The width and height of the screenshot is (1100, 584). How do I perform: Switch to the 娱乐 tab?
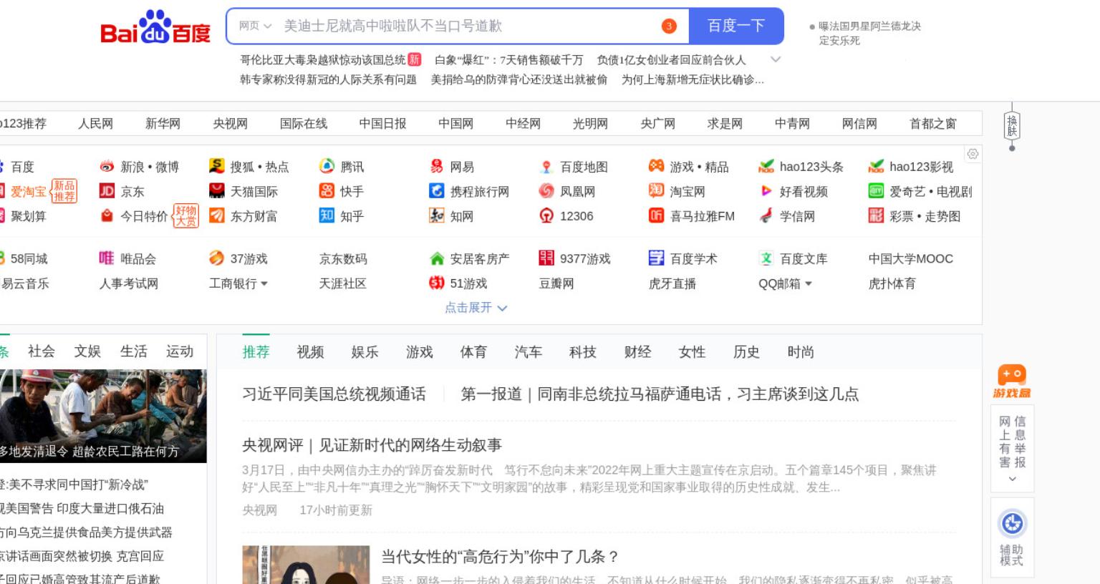coord(365,351)
